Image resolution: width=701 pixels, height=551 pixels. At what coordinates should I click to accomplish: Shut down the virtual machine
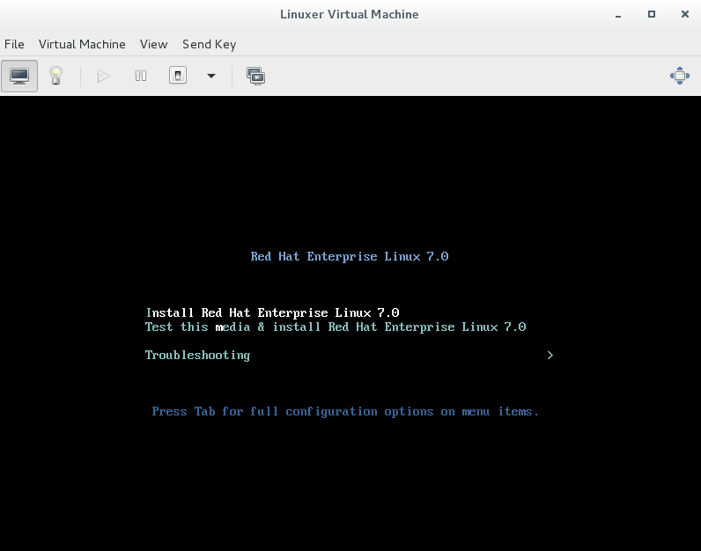click(x=178, y=76)
